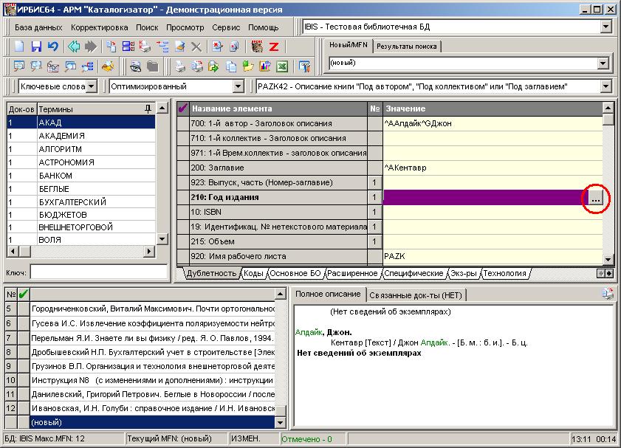
Task: Click the blue undo arrow icon
Action: 52,46
